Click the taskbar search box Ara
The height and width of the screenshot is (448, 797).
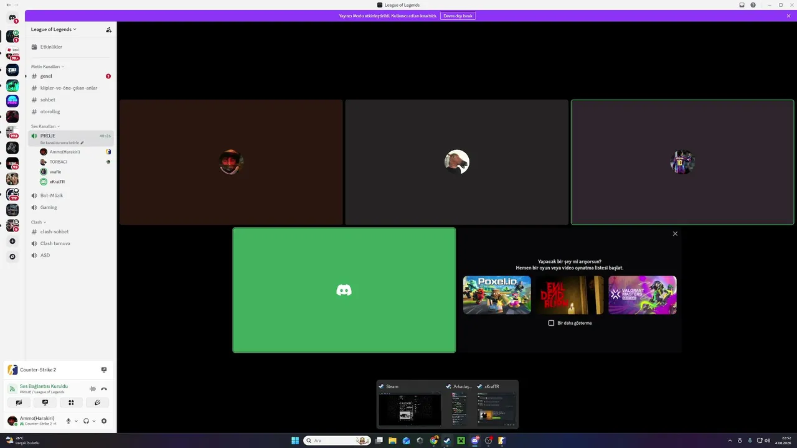337,441
